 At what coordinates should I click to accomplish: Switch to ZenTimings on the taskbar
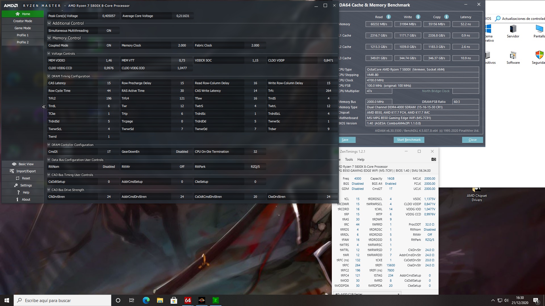[x=215, y=300]
